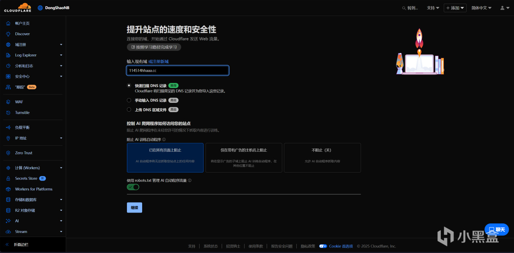Click the 继续 button
The image size is (514, 253).
(135, 207)
